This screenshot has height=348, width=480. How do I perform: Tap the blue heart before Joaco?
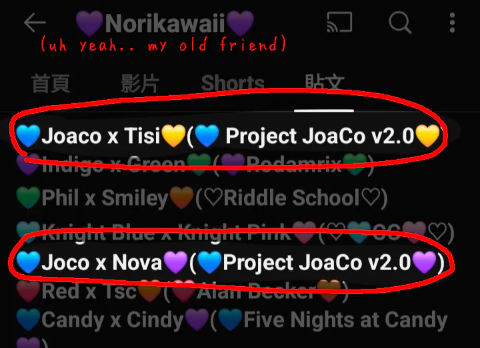click(28, 136)
